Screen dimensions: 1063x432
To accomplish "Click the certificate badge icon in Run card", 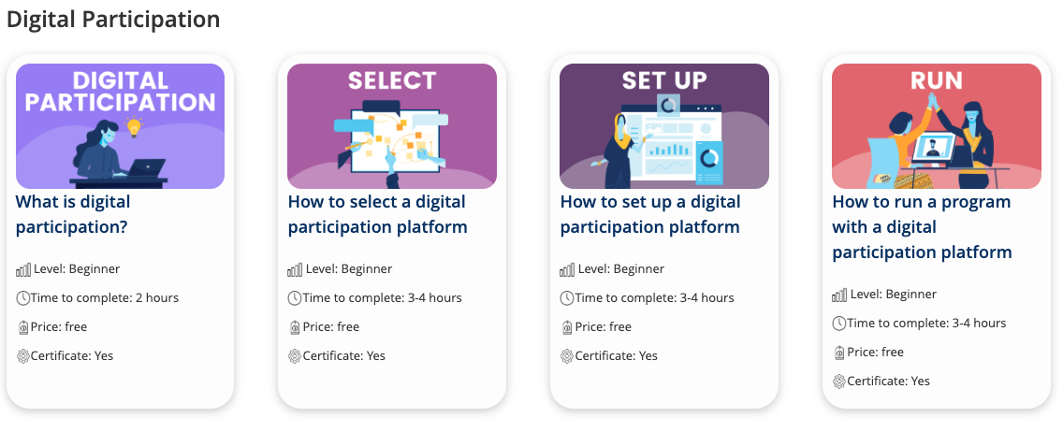I will [839, 382].
